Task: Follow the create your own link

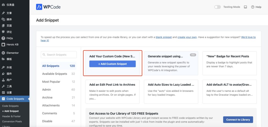Action: [x=187, y=37]
